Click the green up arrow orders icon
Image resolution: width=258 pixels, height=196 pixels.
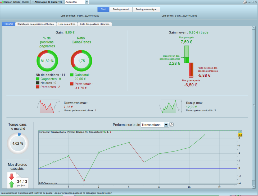pyautogui.click(x=12, y=184)
